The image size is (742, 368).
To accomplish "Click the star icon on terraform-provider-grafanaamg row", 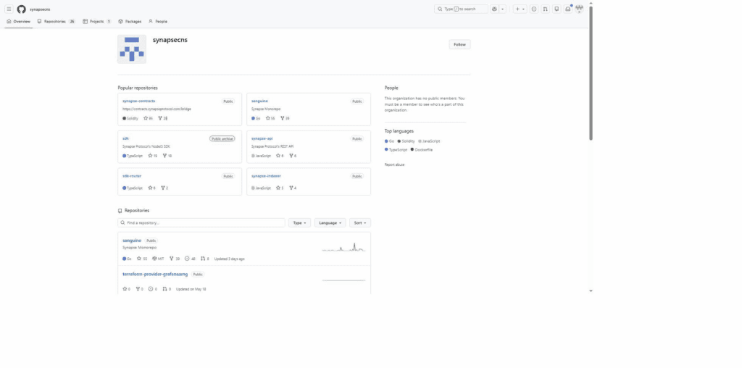I will 125,289.
